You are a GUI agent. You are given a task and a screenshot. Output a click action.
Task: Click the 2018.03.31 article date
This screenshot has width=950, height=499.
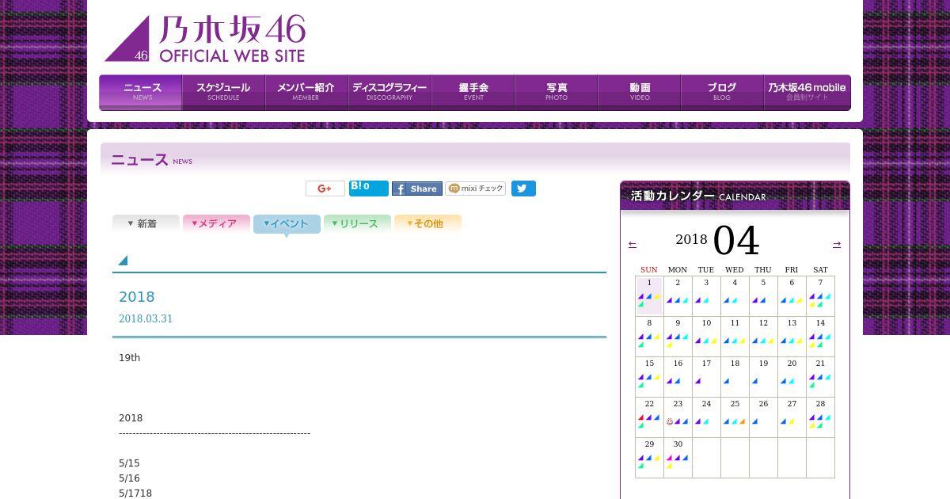[x=146, y=318]
